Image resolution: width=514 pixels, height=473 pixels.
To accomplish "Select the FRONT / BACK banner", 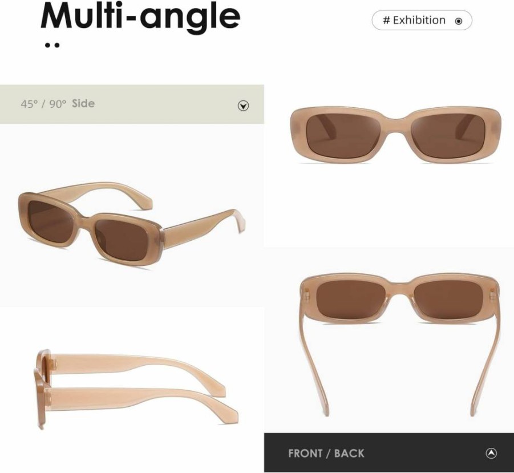I will pyautogui.click(x=388, y=452).
